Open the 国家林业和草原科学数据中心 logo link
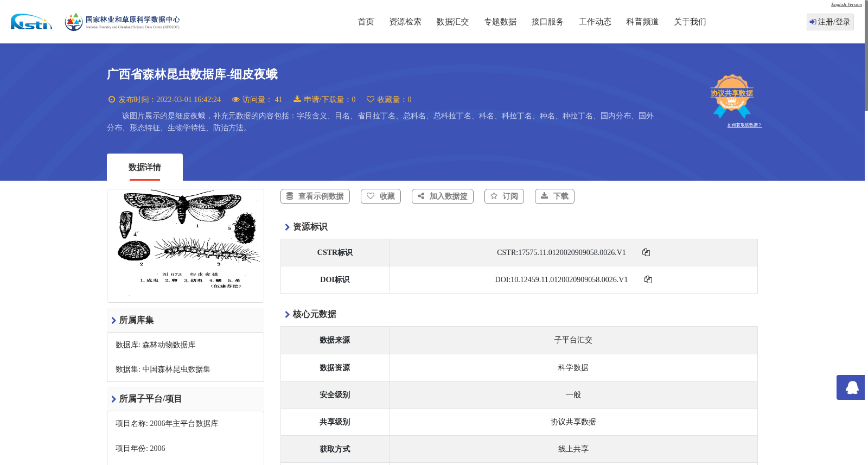Image resolution: width=868 pixels, height=465 pixels. point(122,22)
